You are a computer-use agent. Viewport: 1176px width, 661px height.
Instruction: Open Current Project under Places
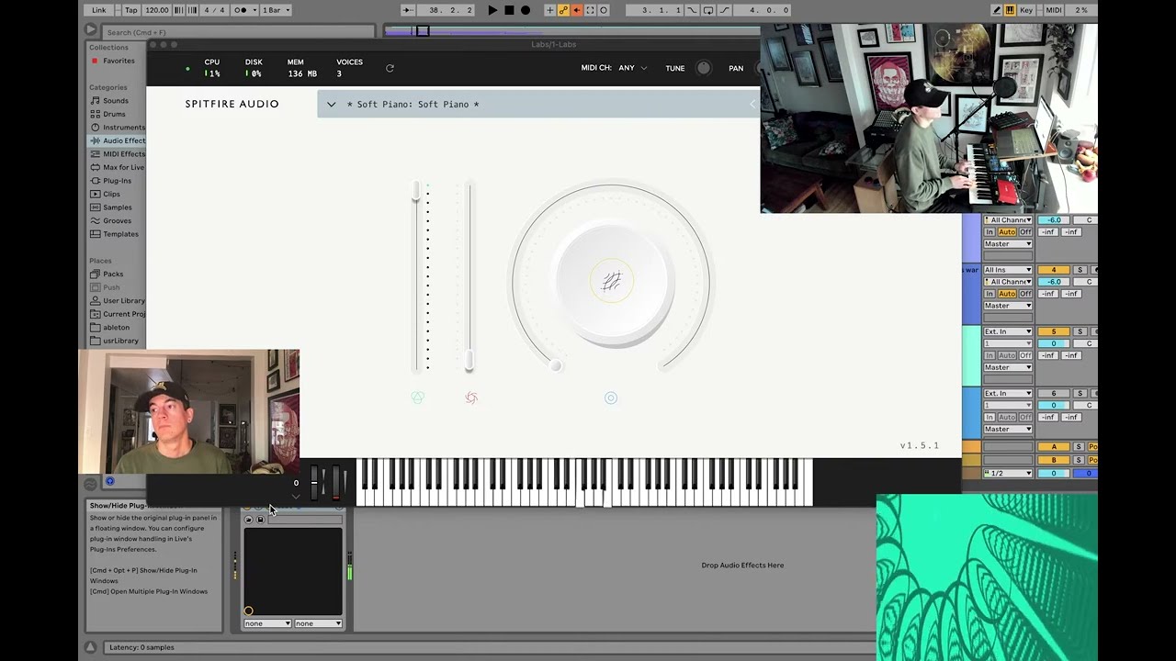coord(123,314)
